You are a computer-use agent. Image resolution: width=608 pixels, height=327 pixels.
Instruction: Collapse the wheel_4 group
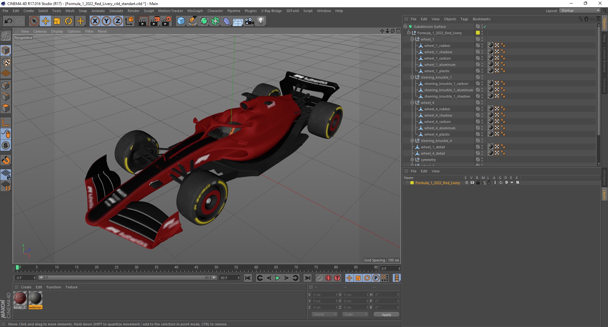[412, 103]
